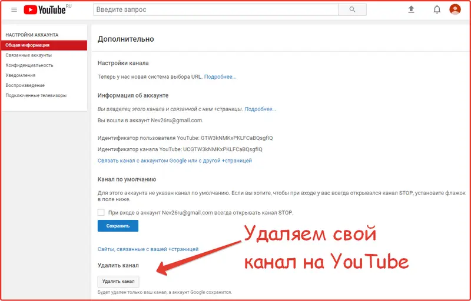
Task: Click the 'Настройки канала' section heading
Action: [123, 63]
